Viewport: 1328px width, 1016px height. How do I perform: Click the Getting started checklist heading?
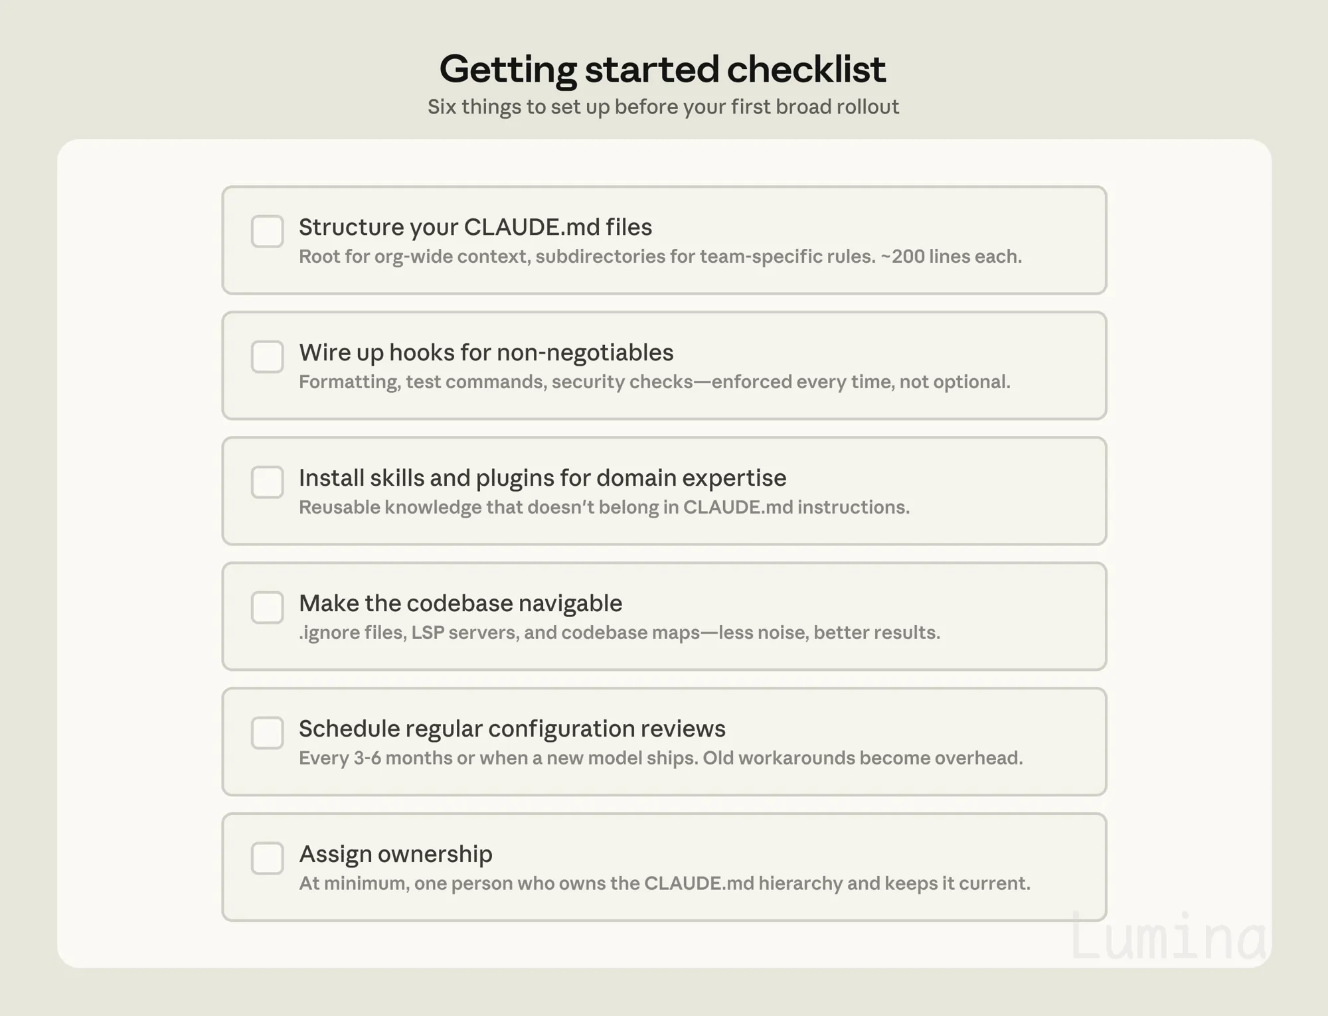click(663, 68)
